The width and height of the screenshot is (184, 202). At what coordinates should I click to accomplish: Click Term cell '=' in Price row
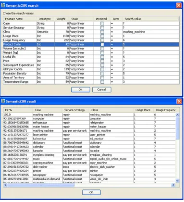(117, 61)
